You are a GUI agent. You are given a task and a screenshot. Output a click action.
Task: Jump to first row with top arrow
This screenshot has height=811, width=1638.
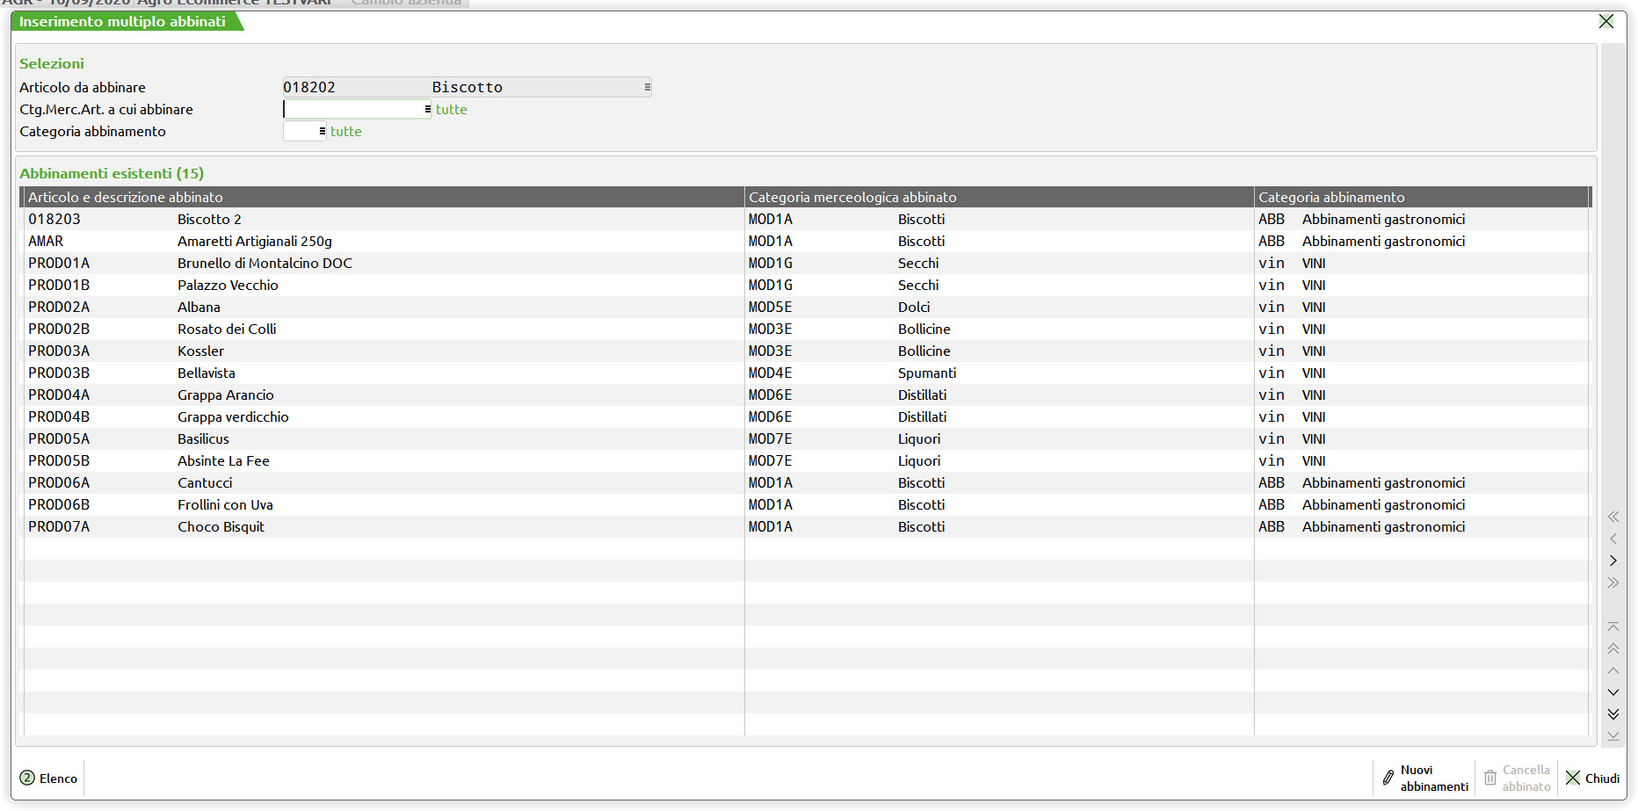(x=1613, y=626)
